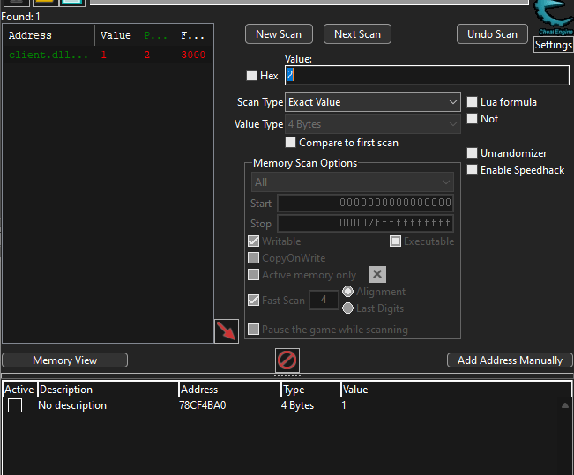574x475 pixels.
Task: Click the address table Value column header
Action: point(456,390)
